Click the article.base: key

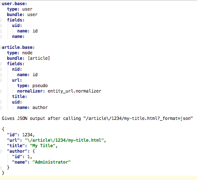coord(18,47)
